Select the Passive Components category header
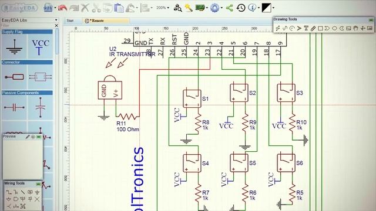 tap(27, 93)
